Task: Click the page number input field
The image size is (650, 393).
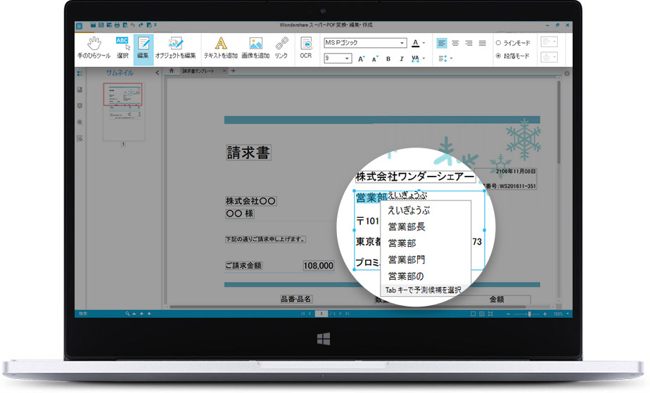Action: click(x=321, y=314)
